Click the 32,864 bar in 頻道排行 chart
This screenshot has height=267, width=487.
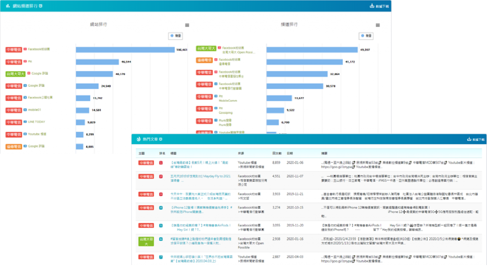297,74
